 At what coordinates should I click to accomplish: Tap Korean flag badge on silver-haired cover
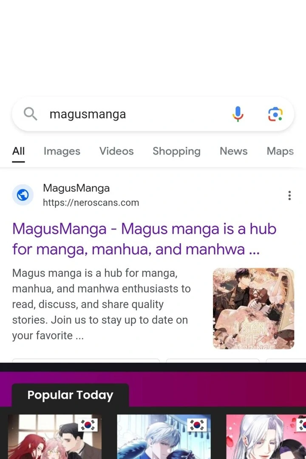pyautogui.click(x=197, y=425)
